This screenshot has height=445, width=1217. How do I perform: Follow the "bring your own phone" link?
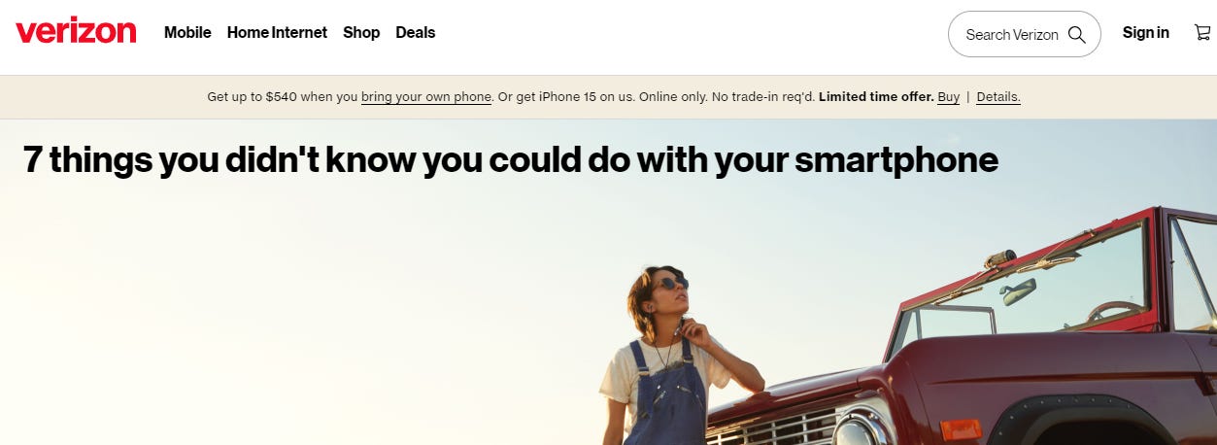click(426, 97)
